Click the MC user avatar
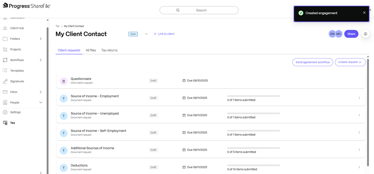Image resolution: width=374 pixels, height=174 pixels. tap(339, 34)
